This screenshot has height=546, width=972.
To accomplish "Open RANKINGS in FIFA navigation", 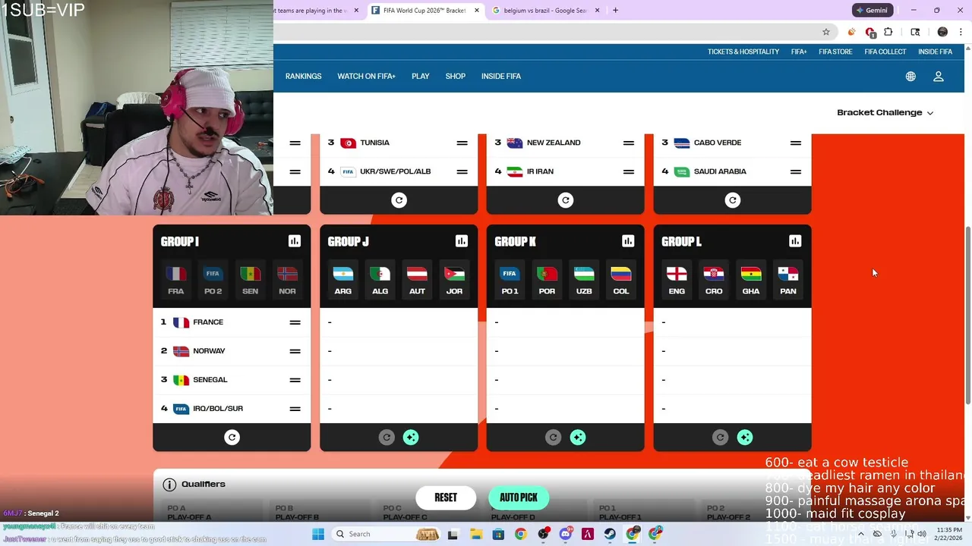I will (x=304, y=77).
